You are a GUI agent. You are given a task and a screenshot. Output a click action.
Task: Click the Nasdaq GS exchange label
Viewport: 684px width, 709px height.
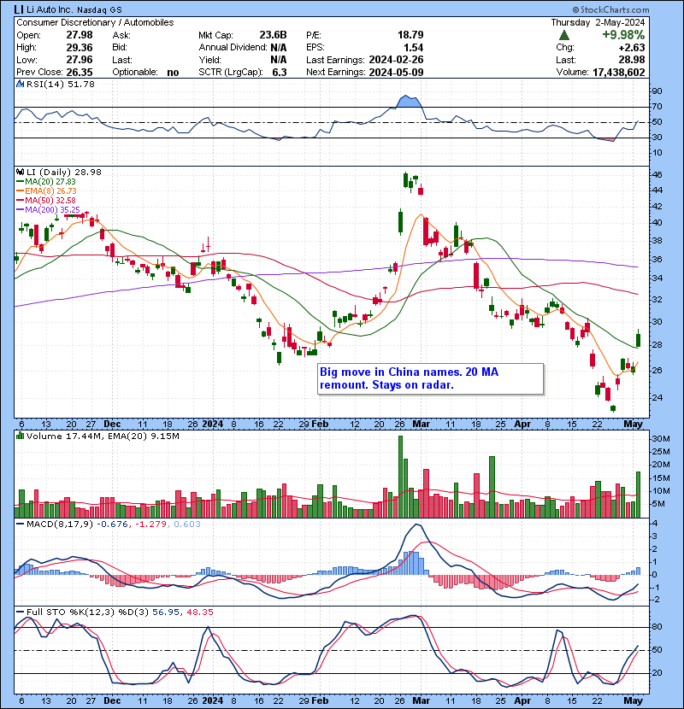pos(99,10)
